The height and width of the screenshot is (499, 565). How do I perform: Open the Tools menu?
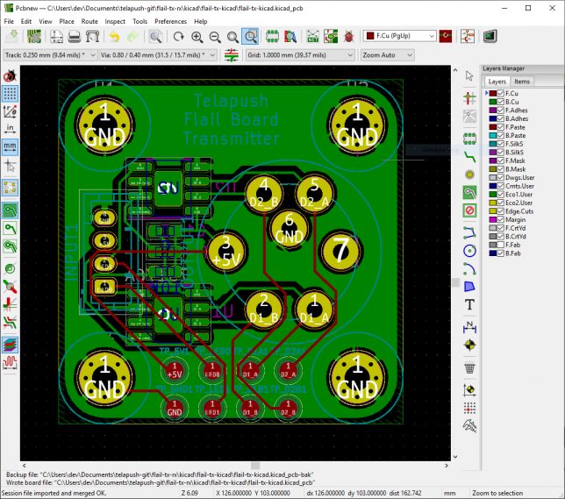point(139,21)
